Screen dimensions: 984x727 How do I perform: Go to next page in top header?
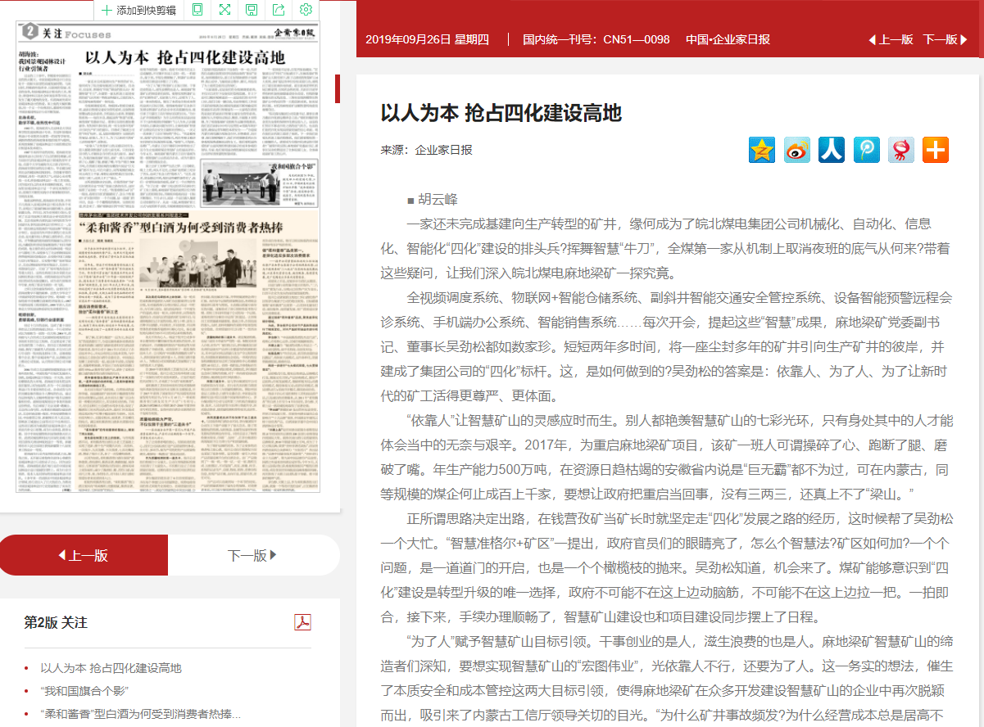pos(945,39)
